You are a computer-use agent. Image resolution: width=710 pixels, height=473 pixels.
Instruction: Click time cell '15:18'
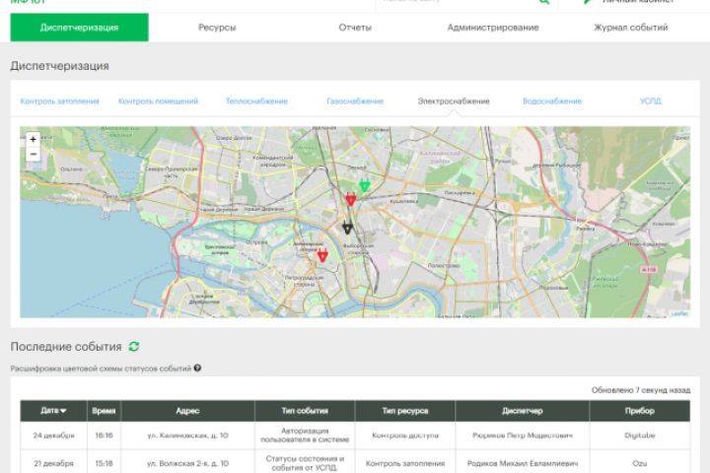(x=104, y=463)
